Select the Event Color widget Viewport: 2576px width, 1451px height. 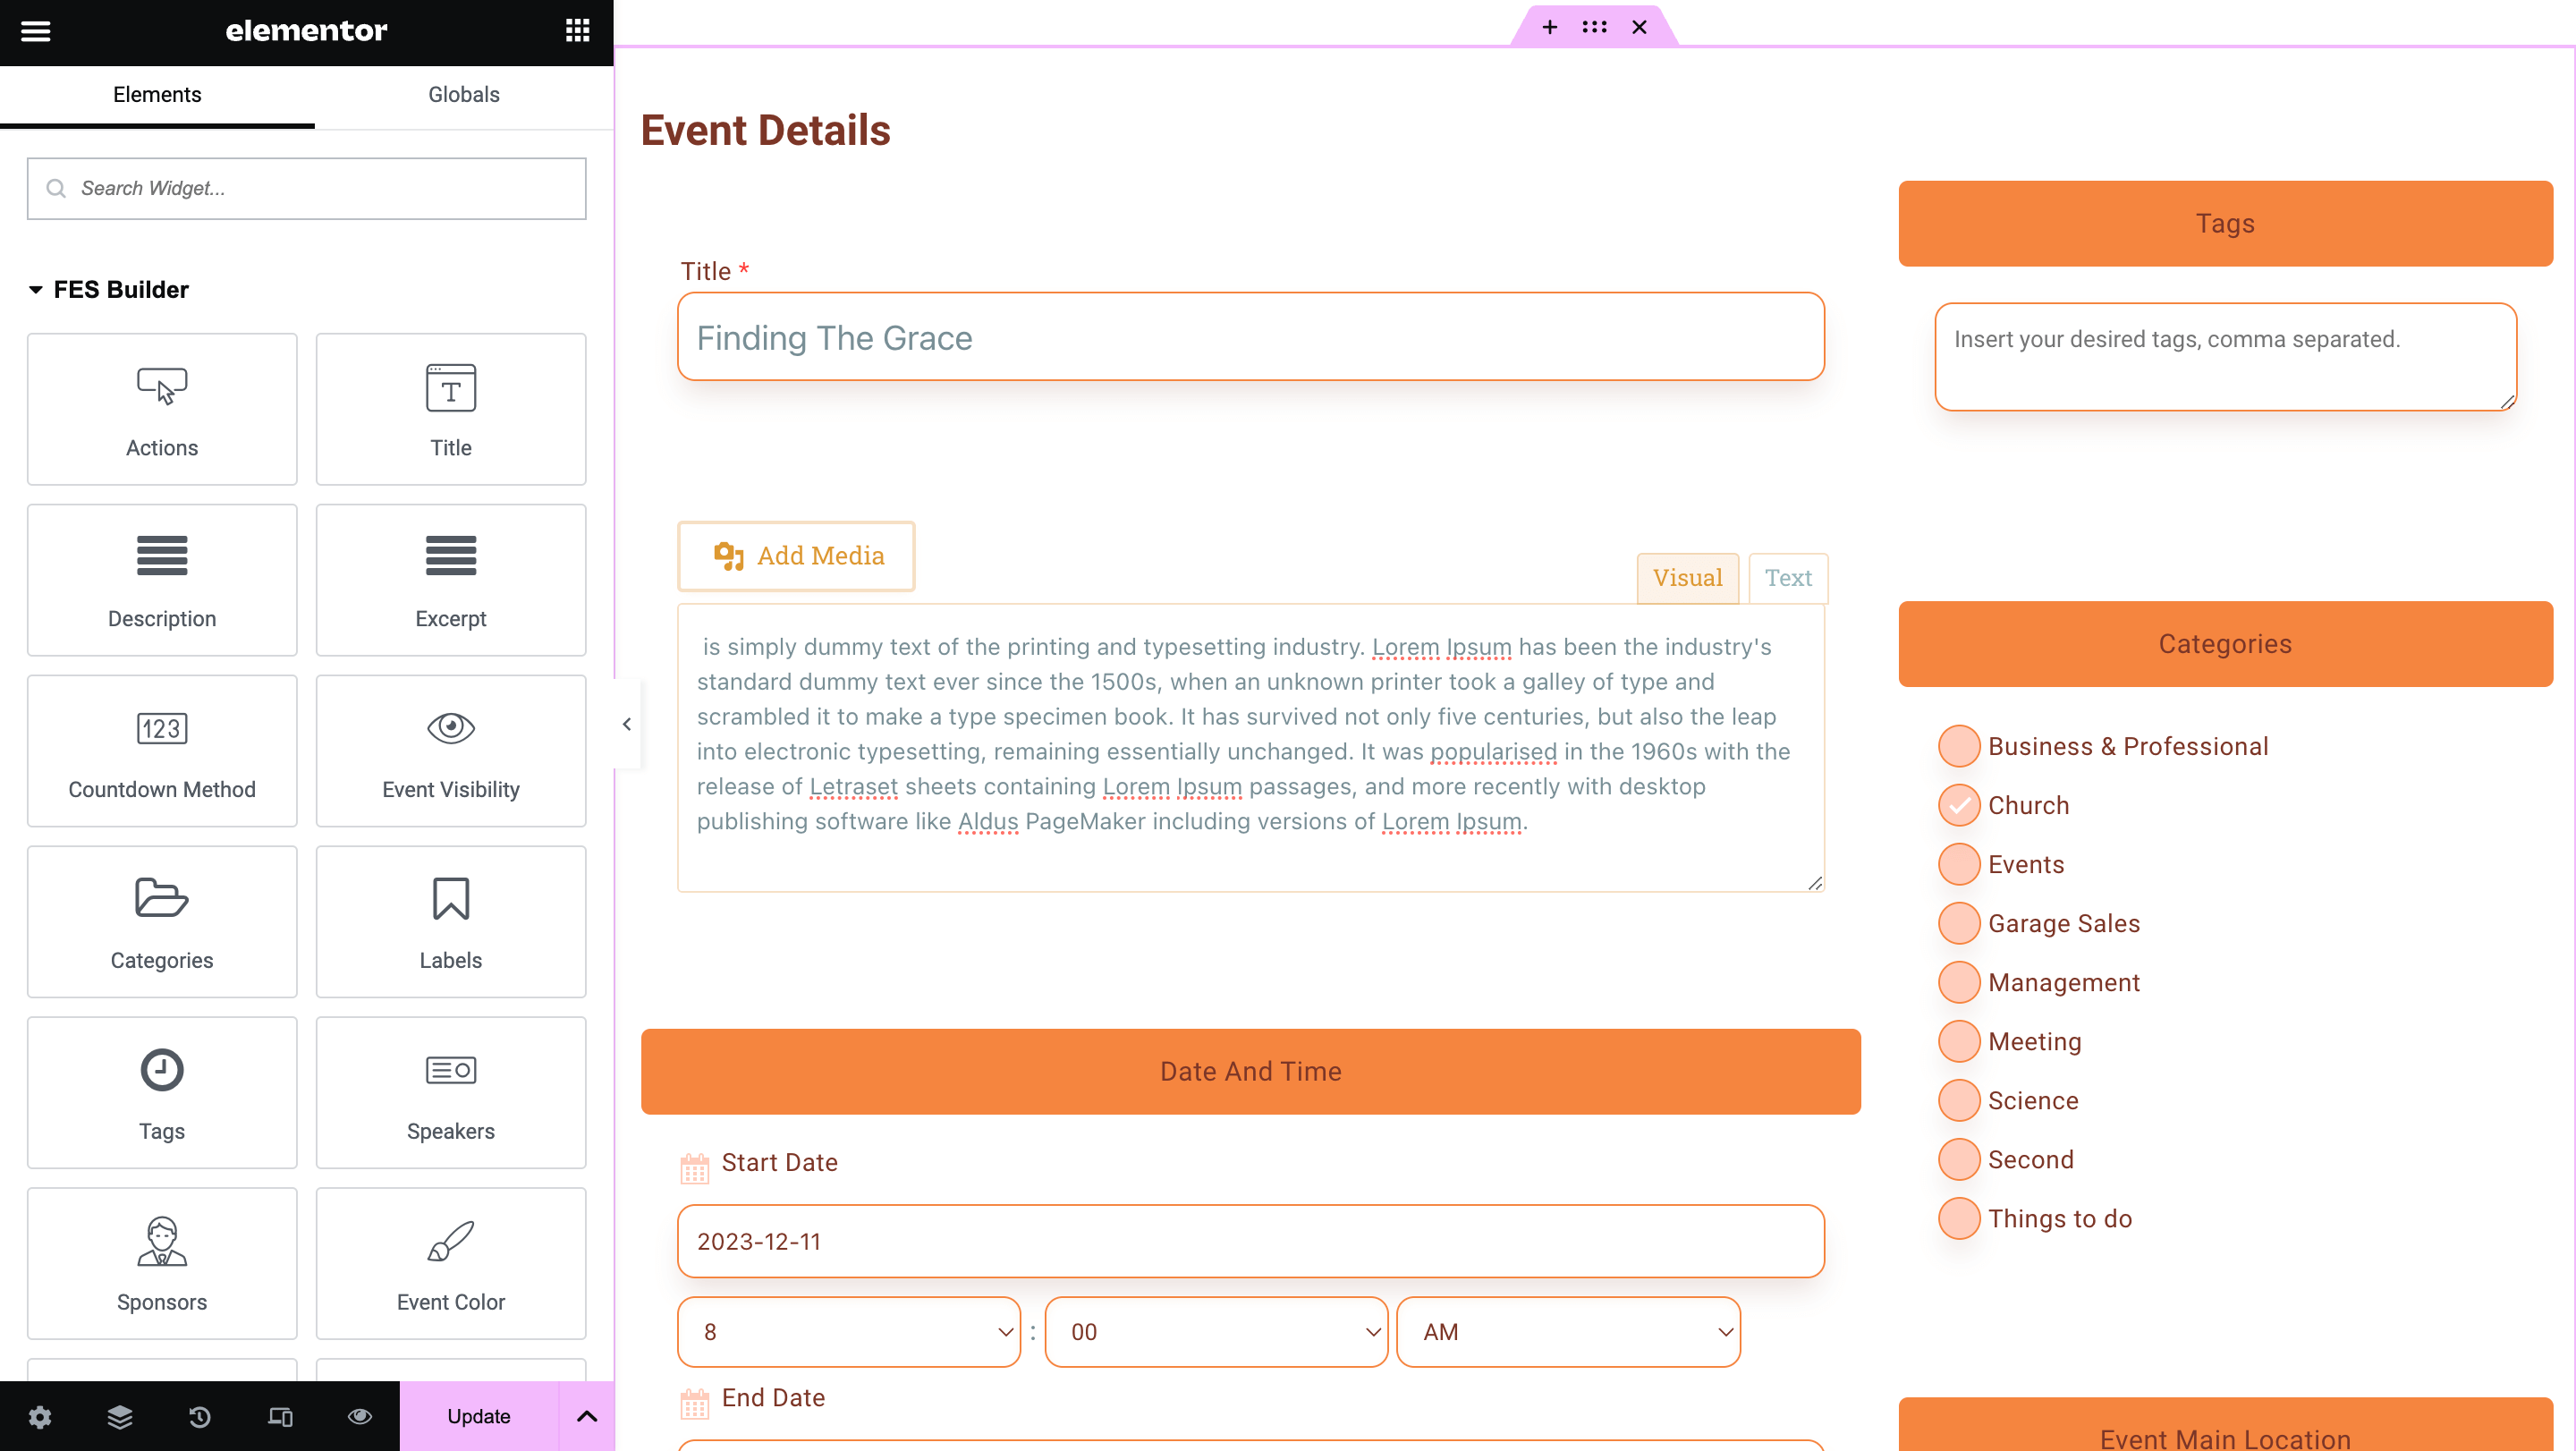click(x=451, y=1262)
